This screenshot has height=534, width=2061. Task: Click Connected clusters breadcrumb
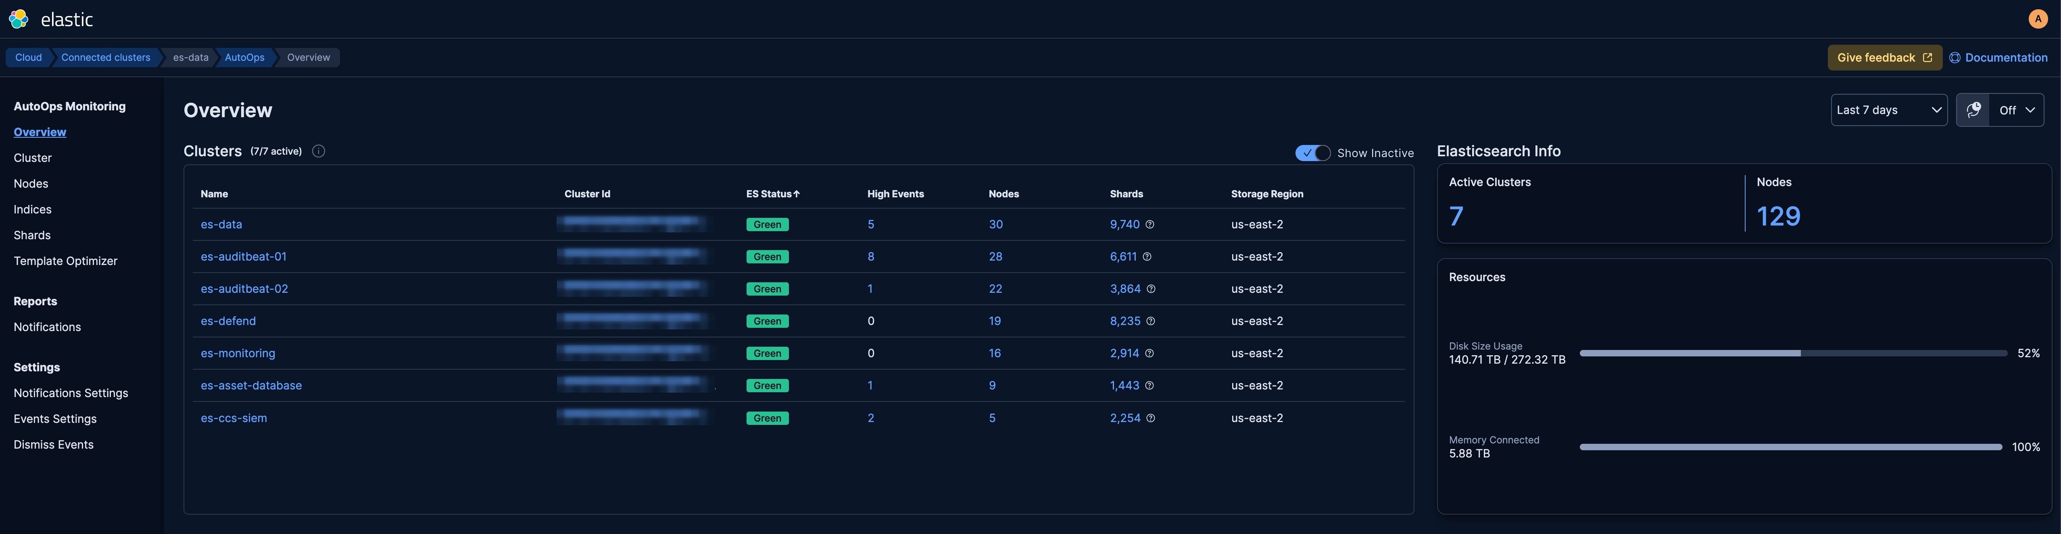pyautogui.click(x=106, y=58)
